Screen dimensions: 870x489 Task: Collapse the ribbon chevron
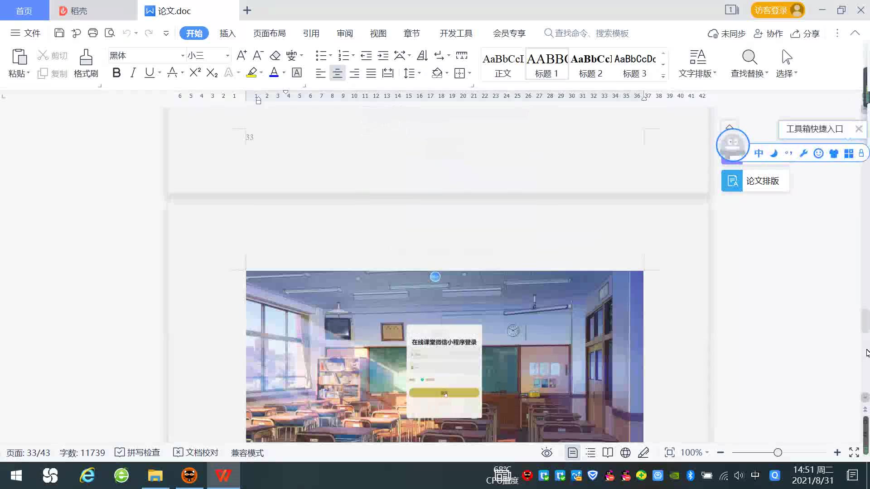click(855, 33)
